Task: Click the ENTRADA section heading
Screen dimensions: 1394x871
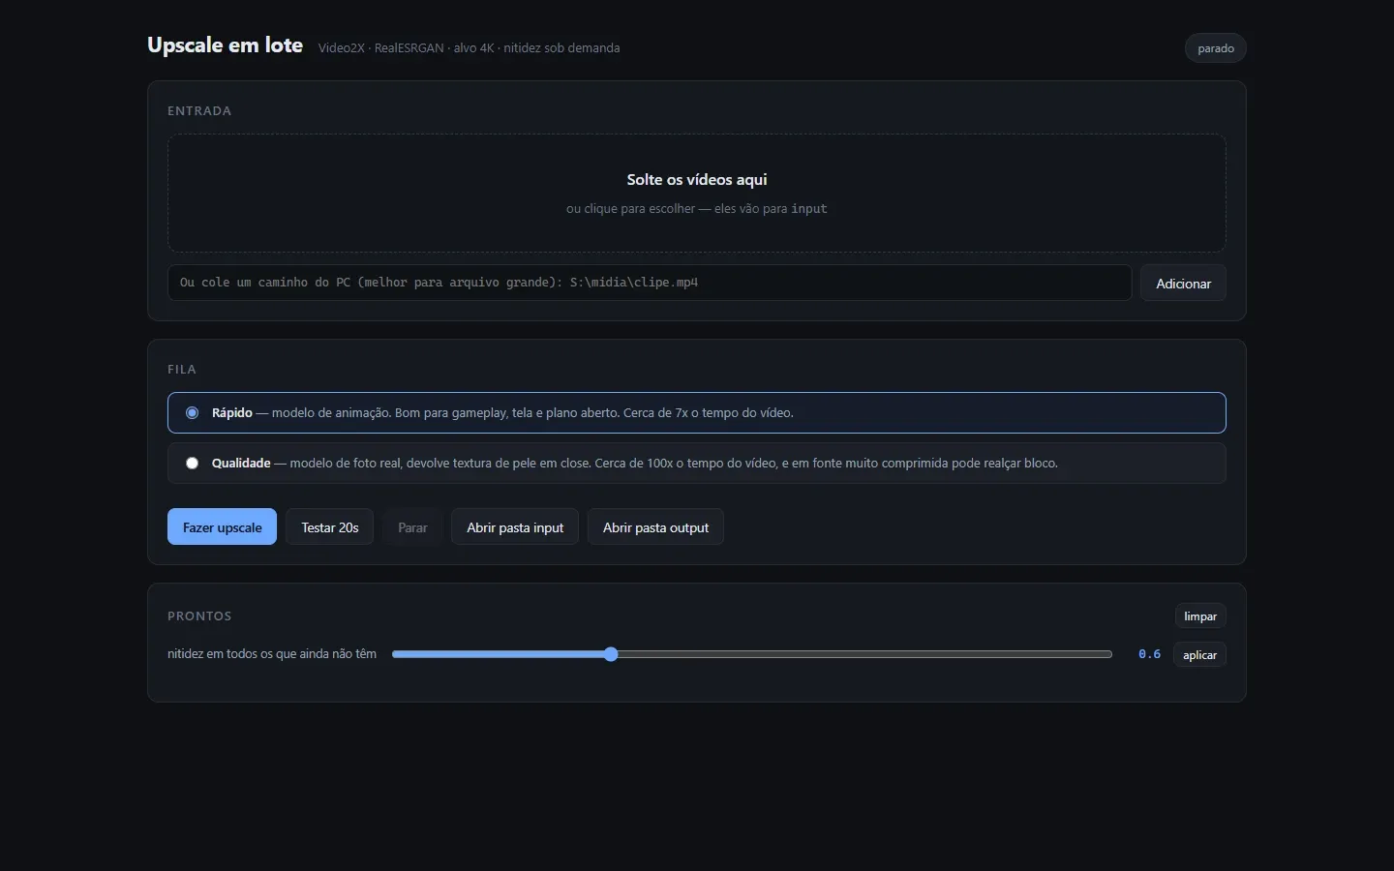Action: coord(199,111)
